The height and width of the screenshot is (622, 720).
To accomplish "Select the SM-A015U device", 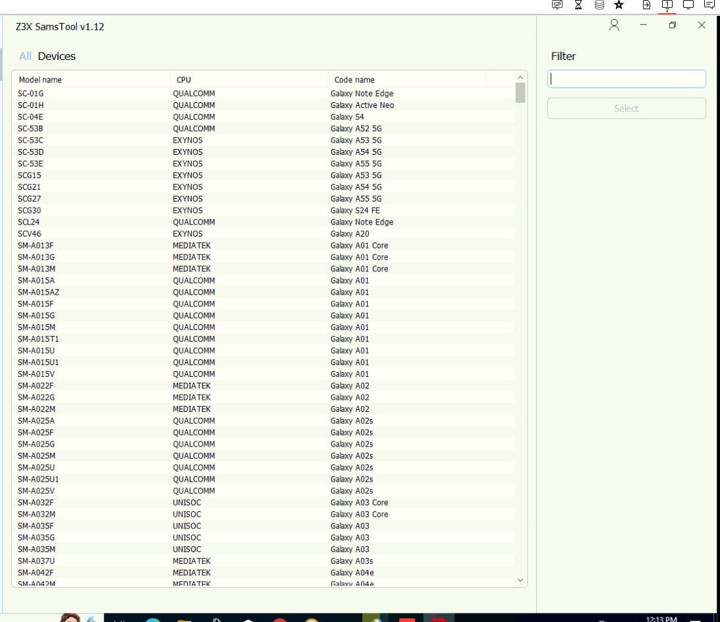I will [x=264, y=351].
